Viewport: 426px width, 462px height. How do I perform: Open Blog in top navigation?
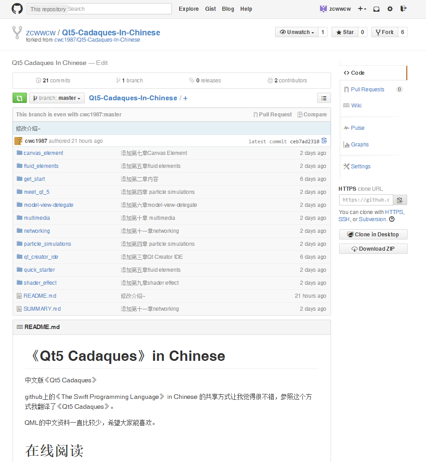(228, 9)
